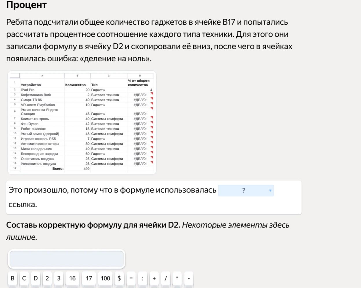The image size is (361, 288).
Task: Pick the "2" number tile
Action: [47, 278]
